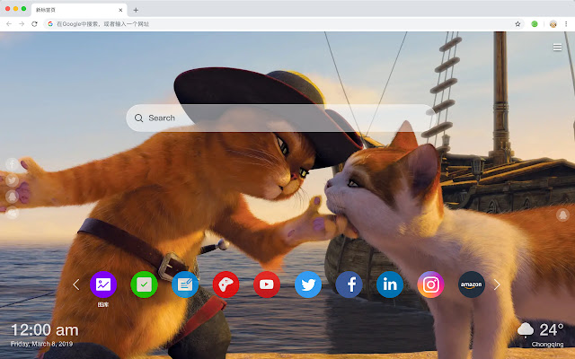Screen dimensions: 575x359
Task: Open the hamburger menu on the page
Action: (557, 48)
